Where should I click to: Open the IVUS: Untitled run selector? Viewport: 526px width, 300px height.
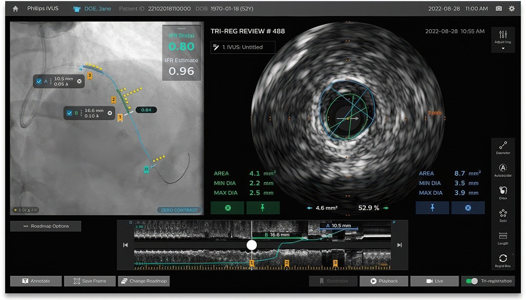point(243,47)
